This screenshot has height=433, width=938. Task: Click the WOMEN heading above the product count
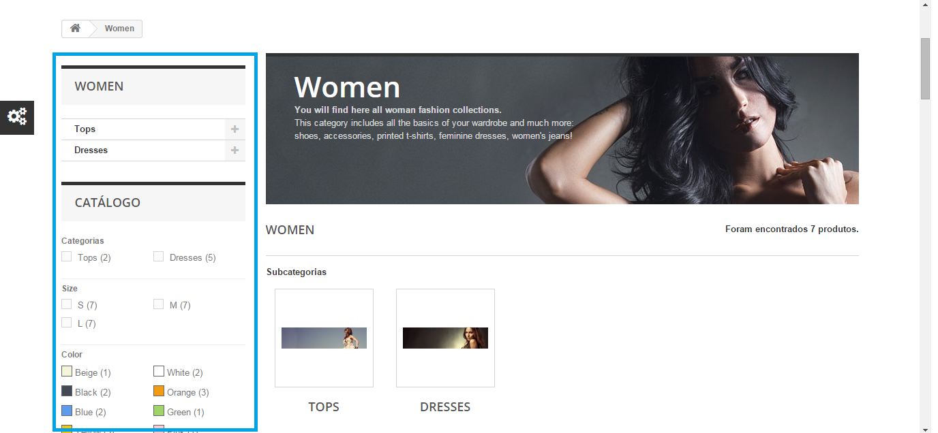290,230
